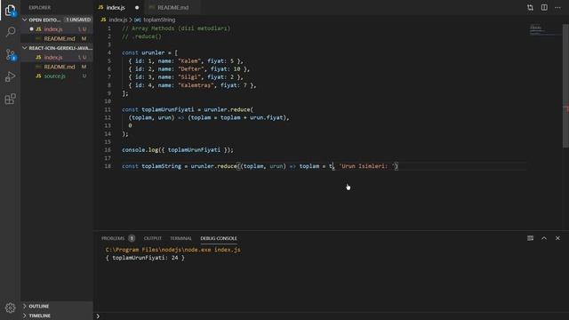Open the Explorer view in activity bar

[x=10, y=10]
